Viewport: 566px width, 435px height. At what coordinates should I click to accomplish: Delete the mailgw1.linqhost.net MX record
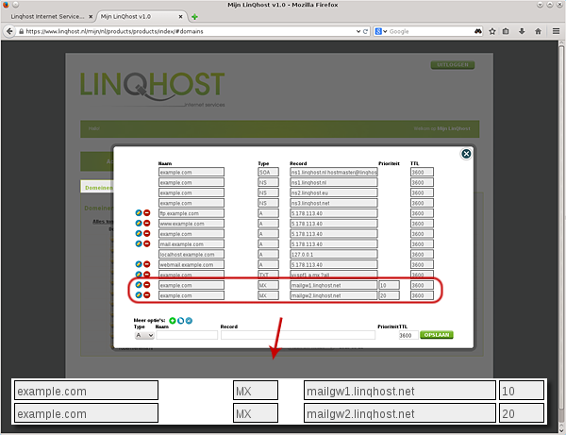pyautogui.click(x=147, y=285)
